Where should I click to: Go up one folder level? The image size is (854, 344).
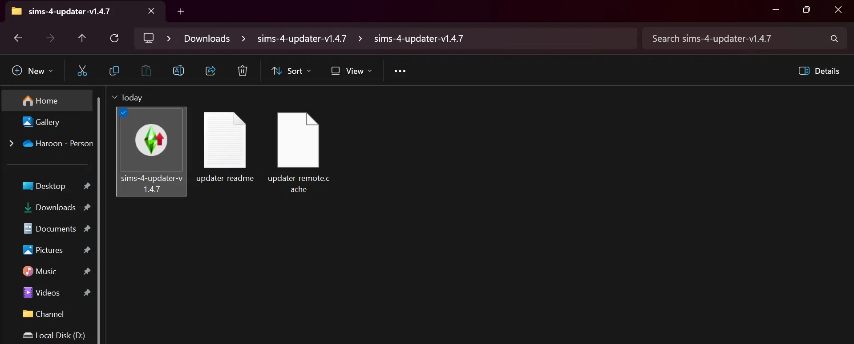click(82, 38)
